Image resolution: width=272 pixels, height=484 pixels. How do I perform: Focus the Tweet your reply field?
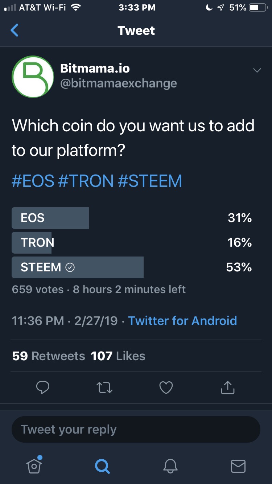tap(136, 430)
